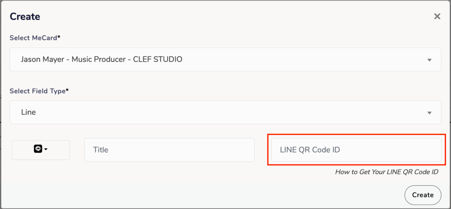Focus the LINE QR Code ID field
The height and width of the screenshot is (209, 451).
[356, 150]
